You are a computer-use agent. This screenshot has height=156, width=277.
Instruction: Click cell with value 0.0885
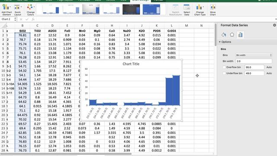coord(157,124)
